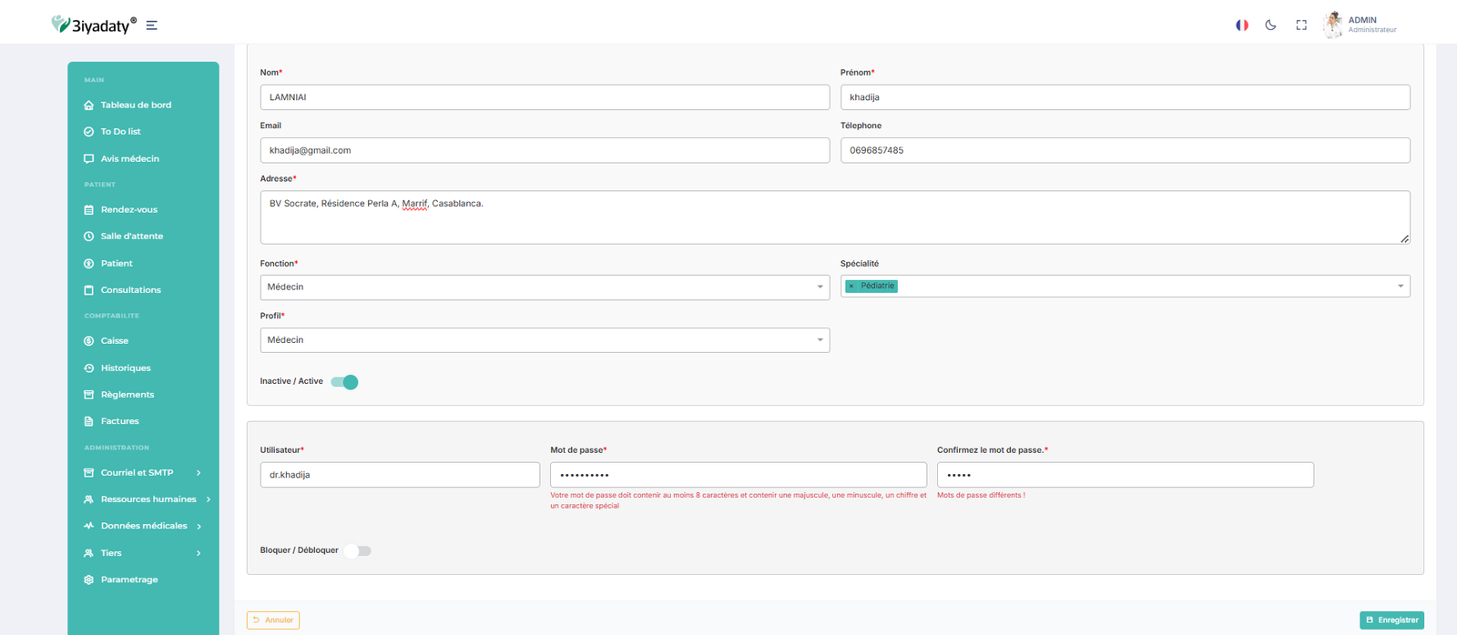Expand the Données médicales submenu

coord(144,526)
